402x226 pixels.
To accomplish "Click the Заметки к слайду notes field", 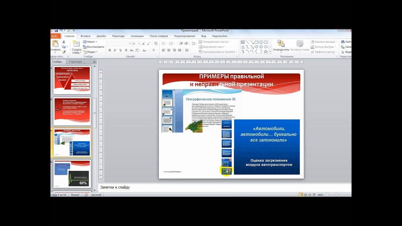I will coord(224,187).
